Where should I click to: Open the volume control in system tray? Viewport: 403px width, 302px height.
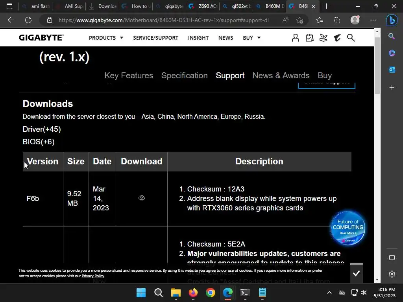[x=364, y=293]
